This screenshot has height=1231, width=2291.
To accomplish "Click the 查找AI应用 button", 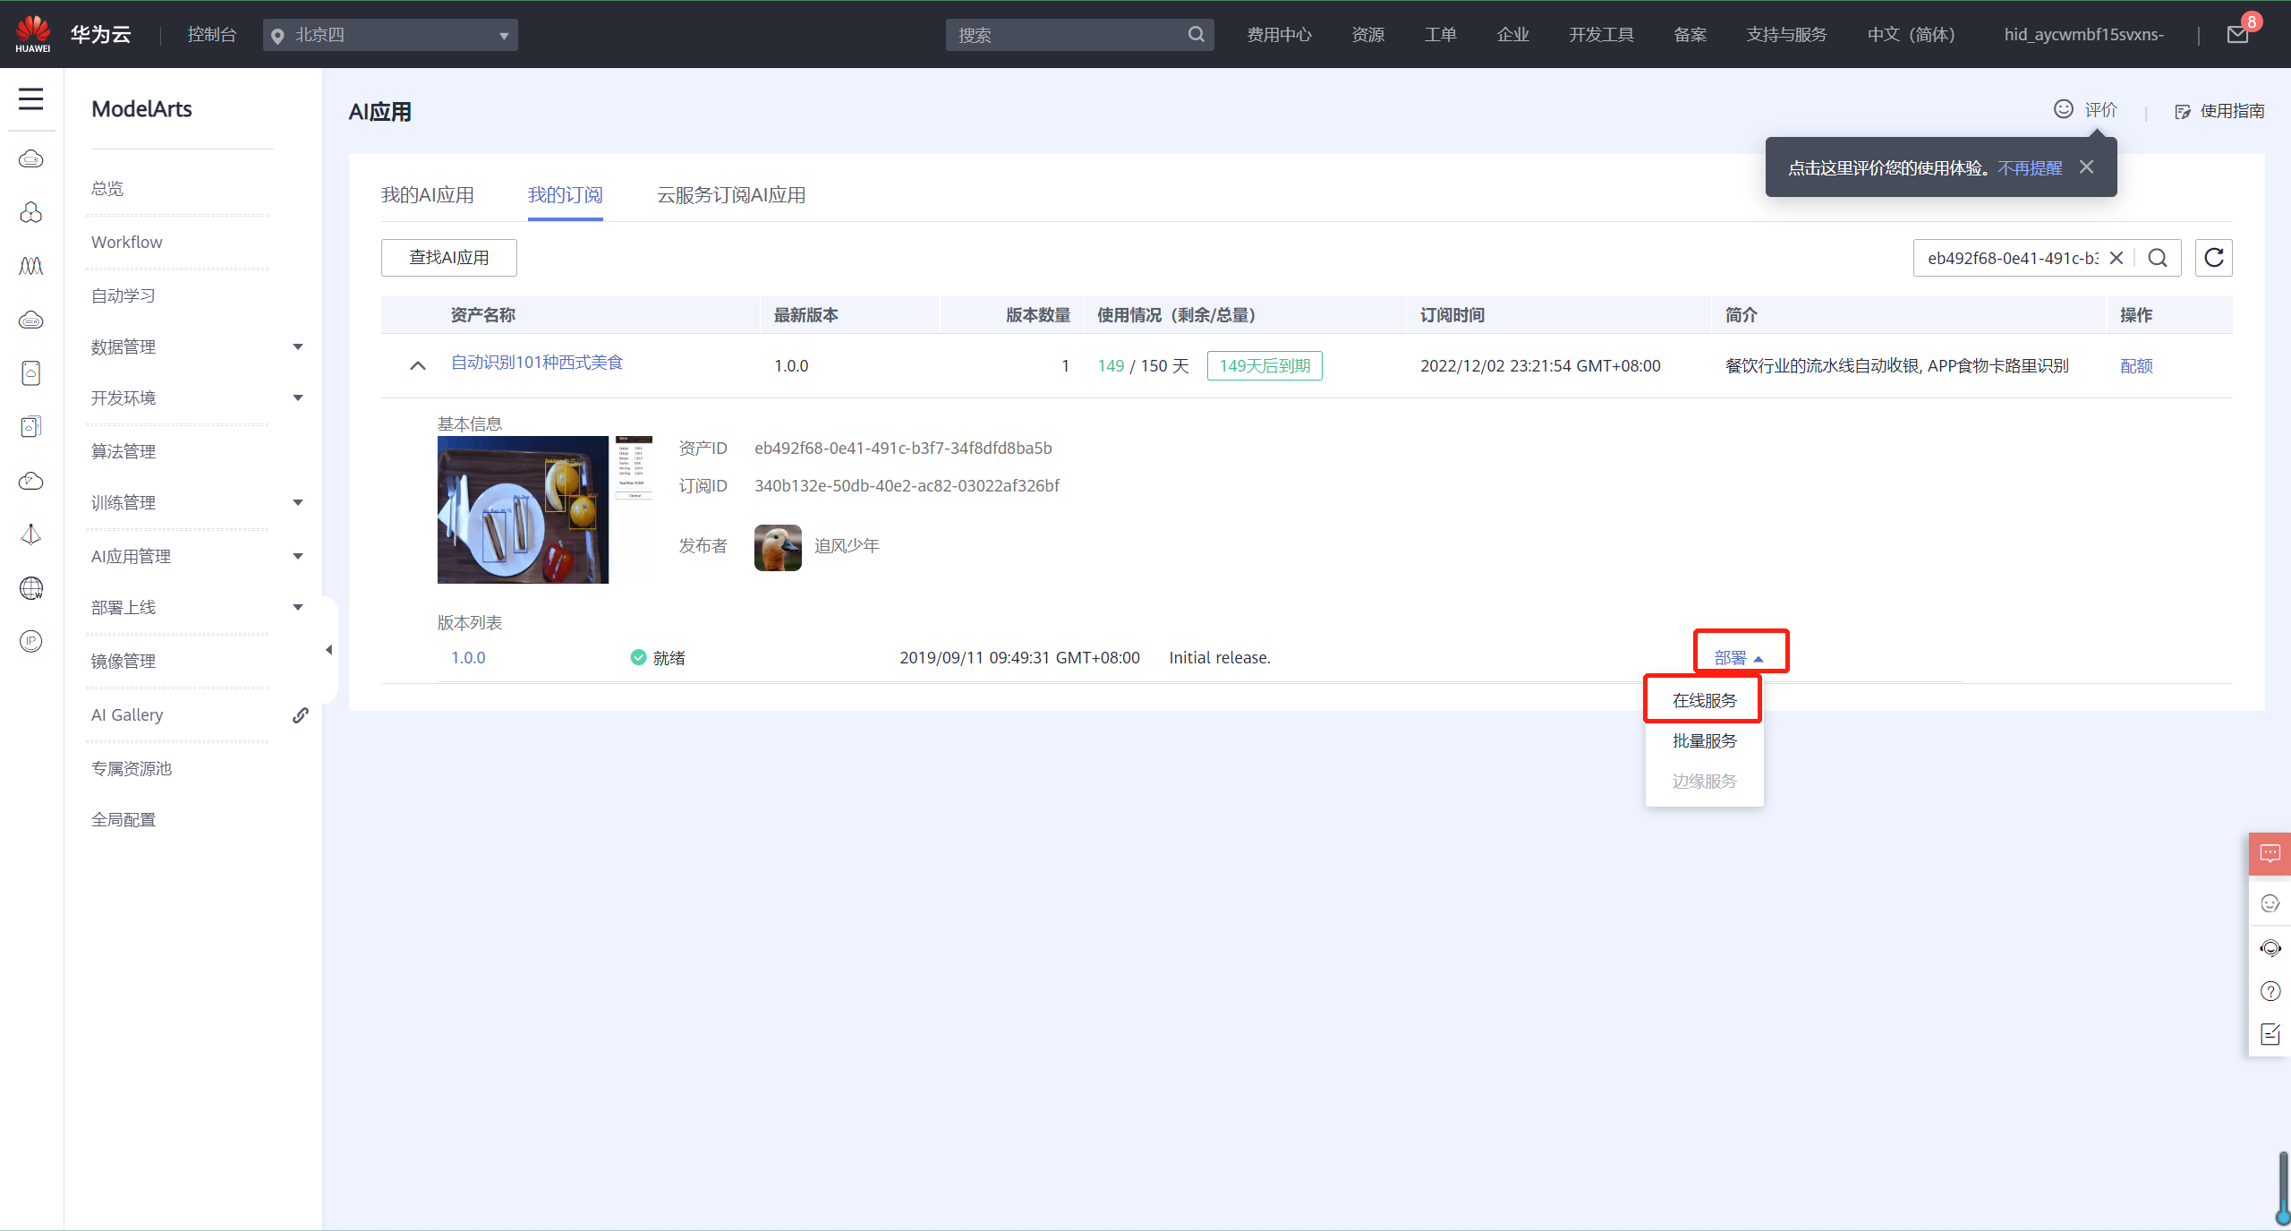I will click(x=448, y=258).
